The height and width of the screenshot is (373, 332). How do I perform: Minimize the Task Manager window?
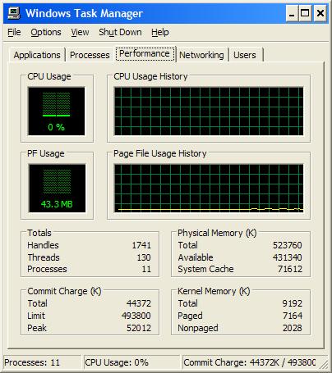(x=292, y=13)
